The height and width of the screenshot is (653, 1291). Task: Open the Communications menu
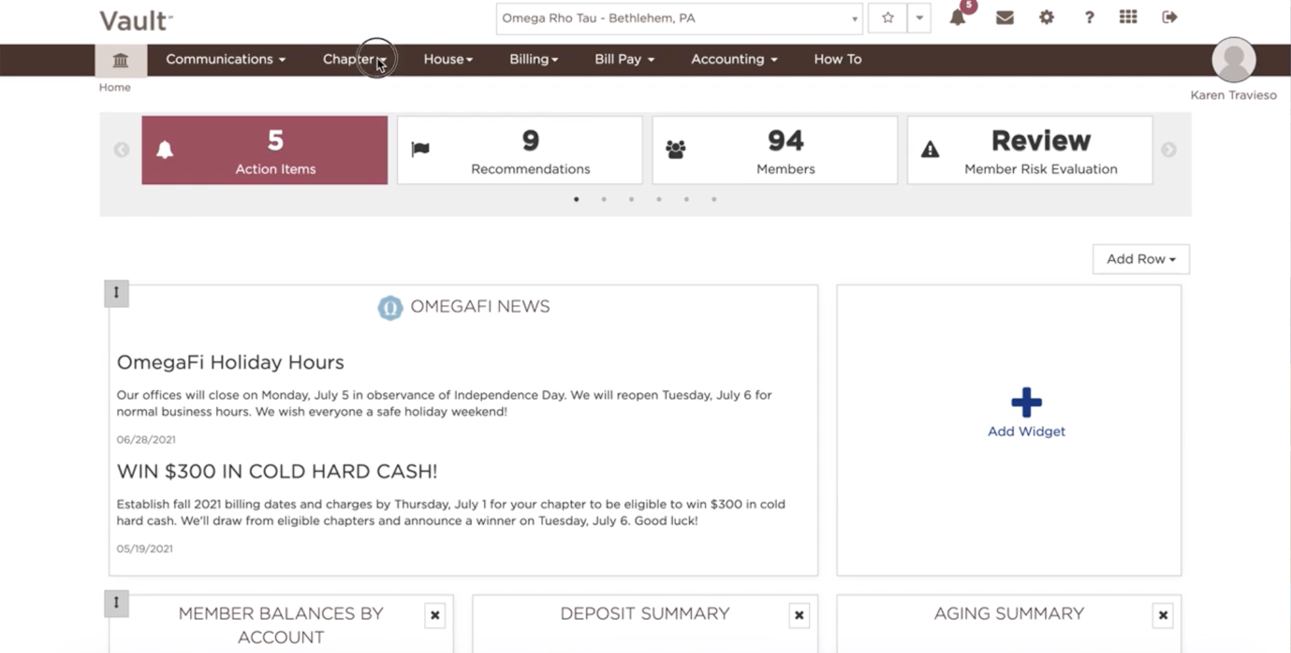click(226, 59)
